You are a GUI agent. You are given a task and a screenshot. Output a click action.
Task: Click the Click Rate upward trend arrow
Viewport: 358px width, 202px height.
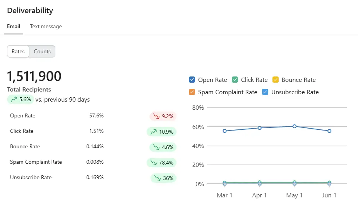pos(154,132)
